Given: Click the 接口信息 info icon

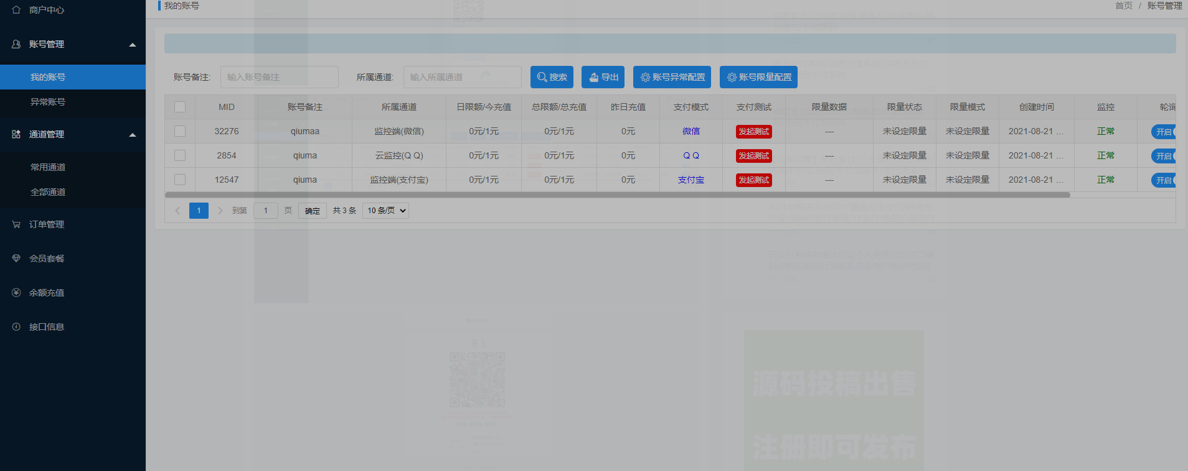Looking at the screenshot, I should pyautogui.click(x=16, y=327).
